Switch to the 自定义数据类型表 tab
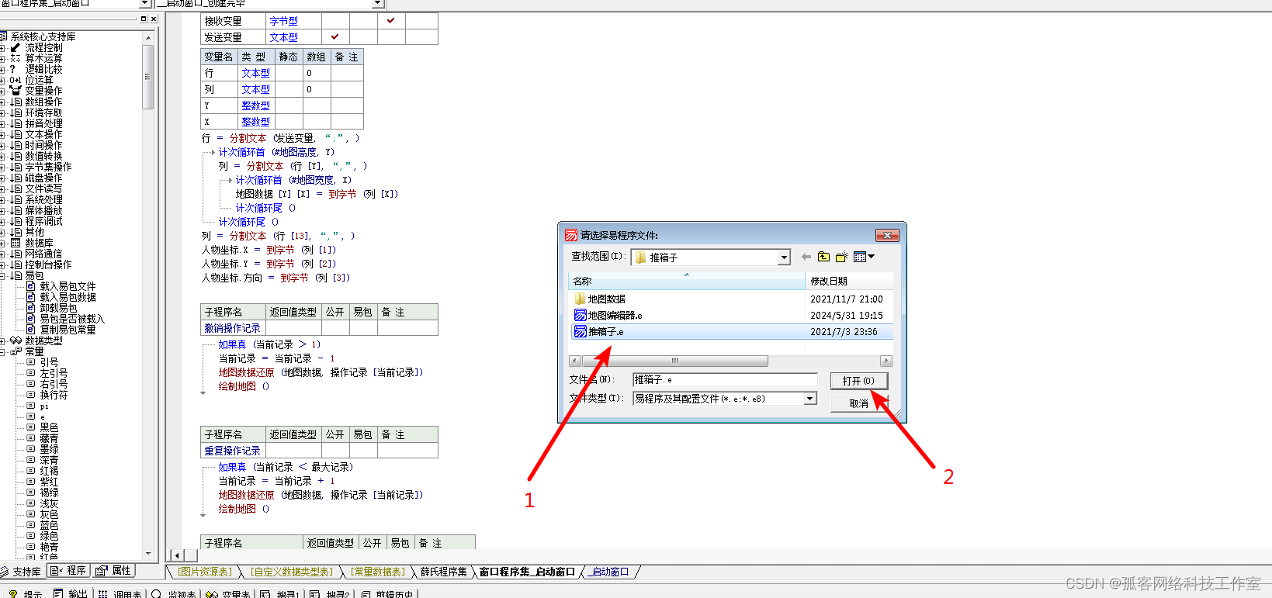The width and height of the screenshot is (1272, 598). [x=291, y=572]
